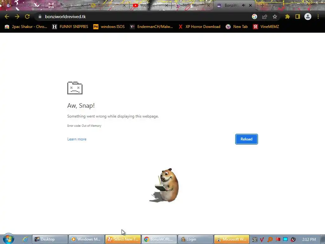Open the FUNNY SNIPPIES bookmark

(70, 27)
